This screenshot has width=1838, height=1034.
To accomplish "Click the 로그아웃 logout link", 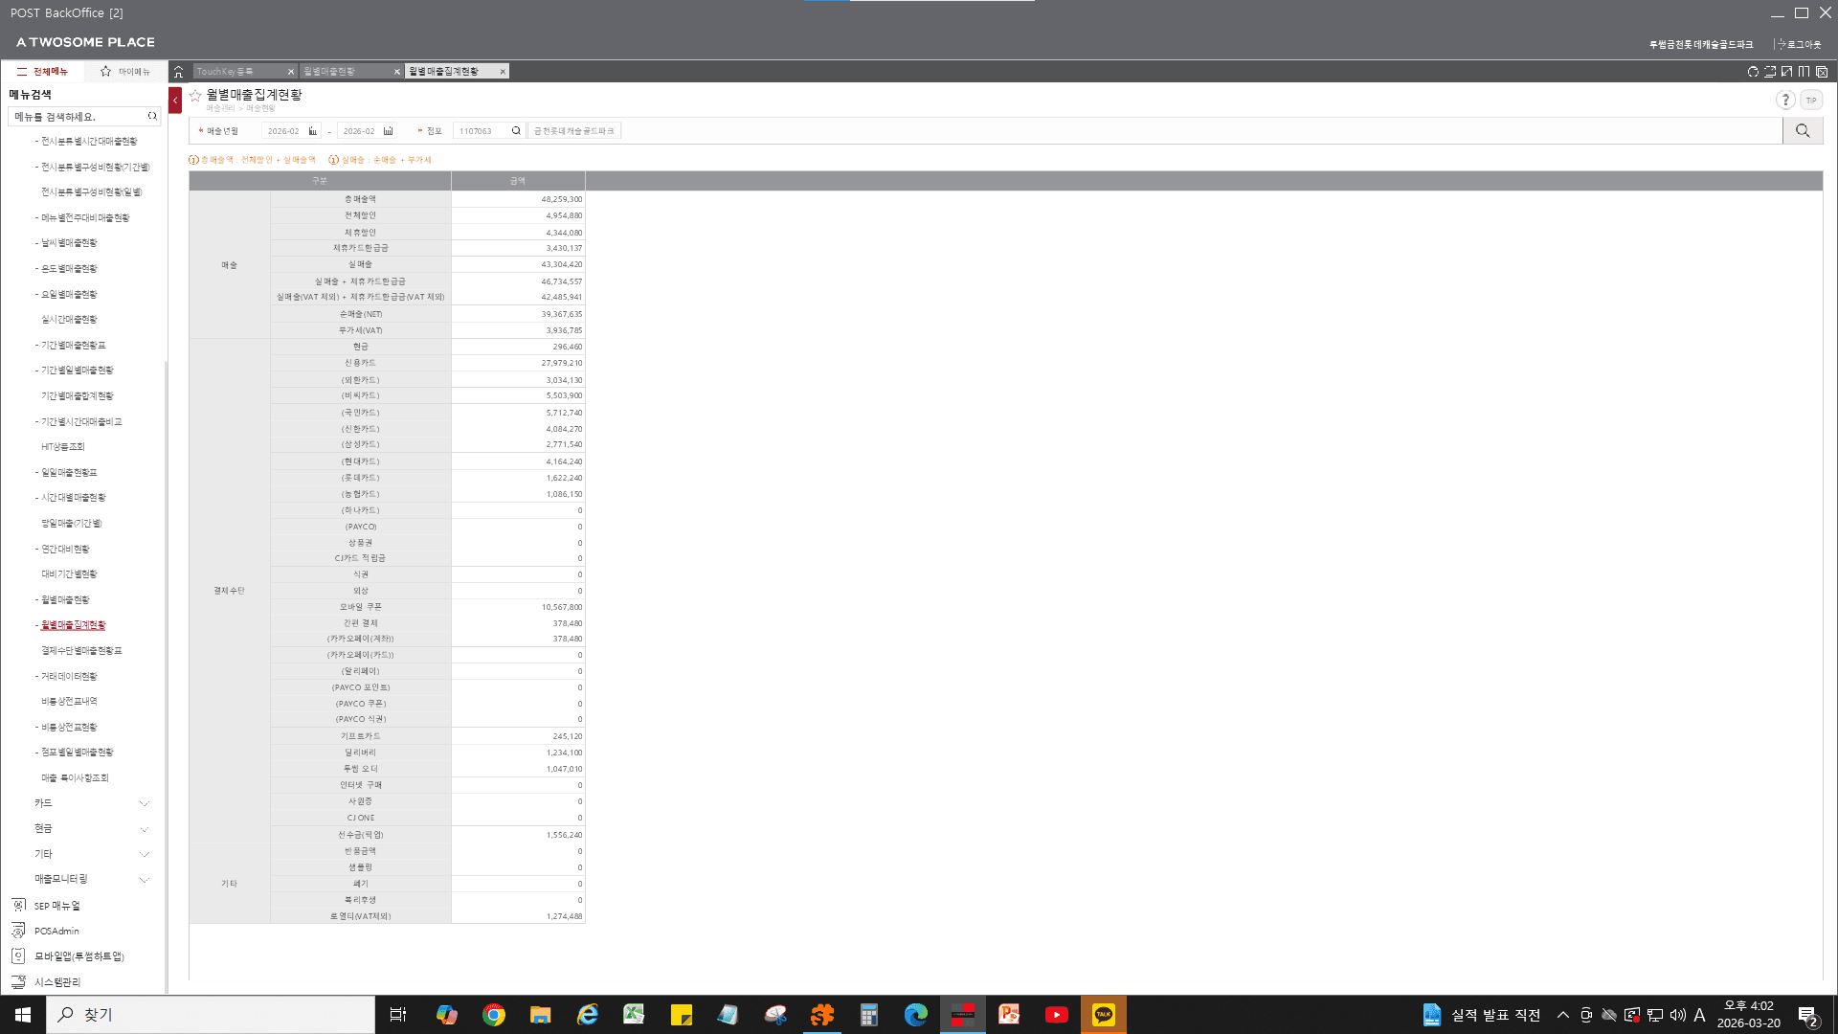I will tap(1800, 44).
